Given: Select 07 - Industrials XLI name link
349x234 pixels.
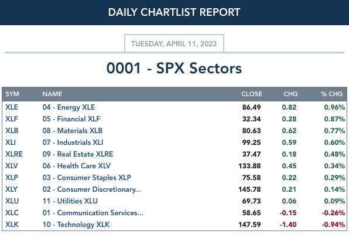Looking at the screenshot, I should [x=73, y=143].
